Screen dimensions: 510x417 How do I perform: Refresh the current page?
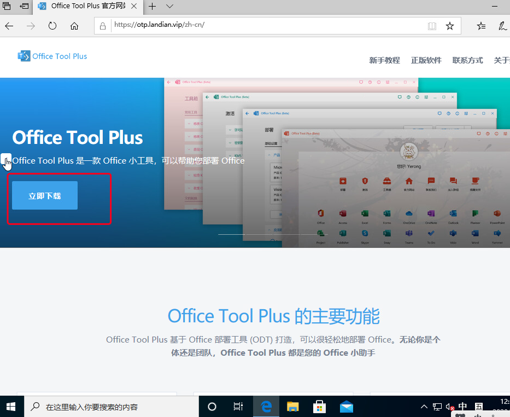click(52, 26)
